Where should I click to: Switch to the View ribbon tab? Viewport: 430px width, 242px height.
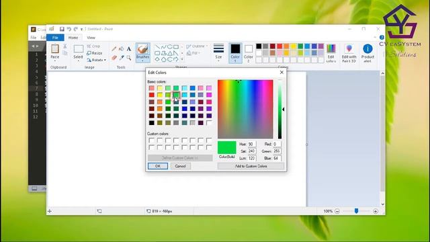pos(91,38)
